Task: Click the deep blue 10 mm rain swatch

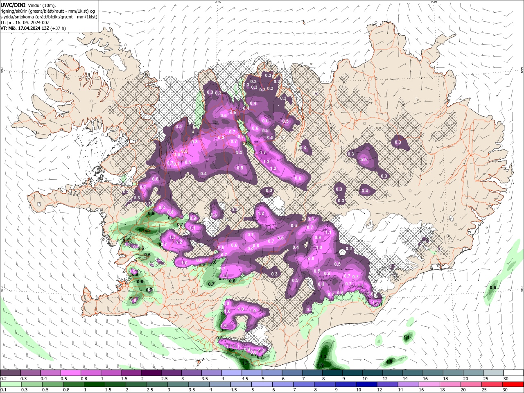Action: click(x=367, y=384)
